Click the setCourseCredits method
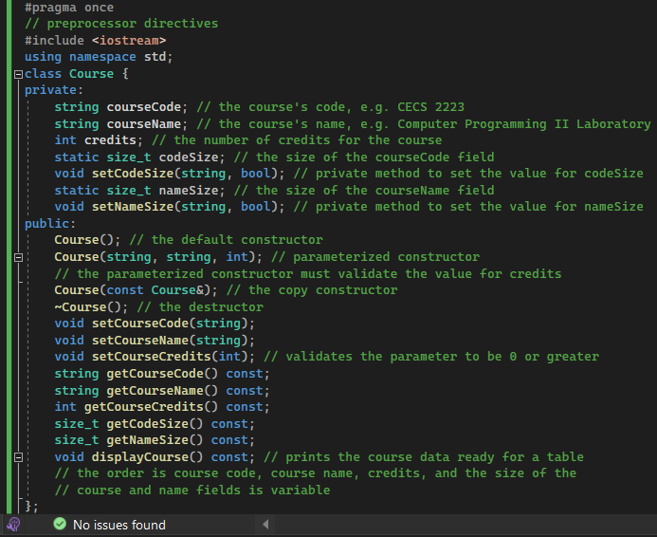 pos(152,357)
